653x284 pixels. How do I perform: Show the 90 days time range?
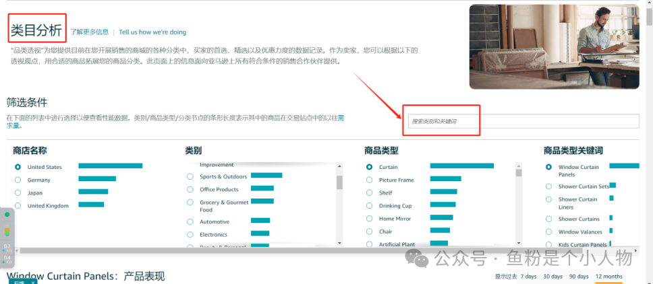[x=579, y=277]
